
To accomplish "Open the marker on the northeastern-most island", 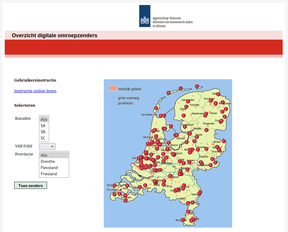I will [197, 86].
